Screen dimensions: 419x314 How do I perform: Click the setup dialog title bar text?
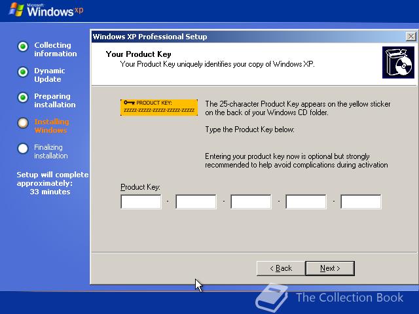pos(150,37)
